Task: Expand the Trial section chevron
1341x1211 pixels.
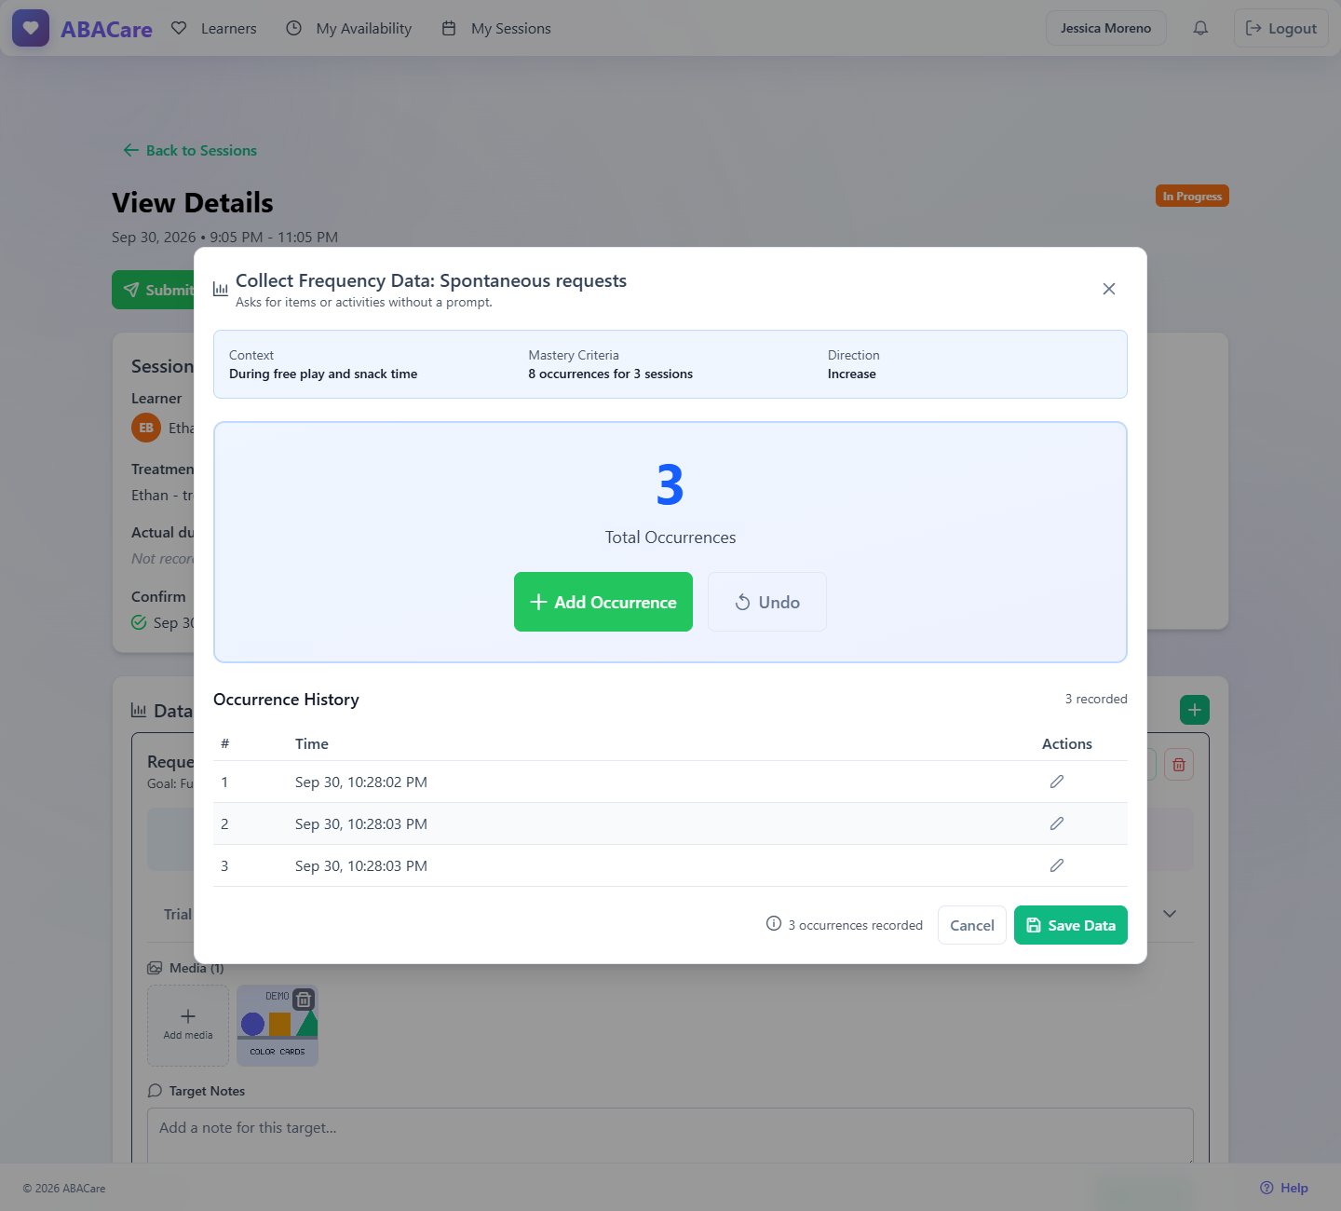Action: click(x=1170, y=914)
